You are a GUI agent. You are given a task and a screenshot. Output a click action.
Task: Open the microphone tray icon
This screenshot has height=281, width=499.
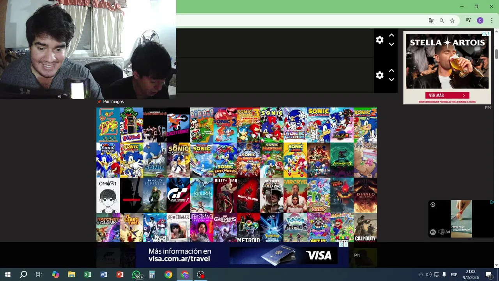click(x=444, y=275)
